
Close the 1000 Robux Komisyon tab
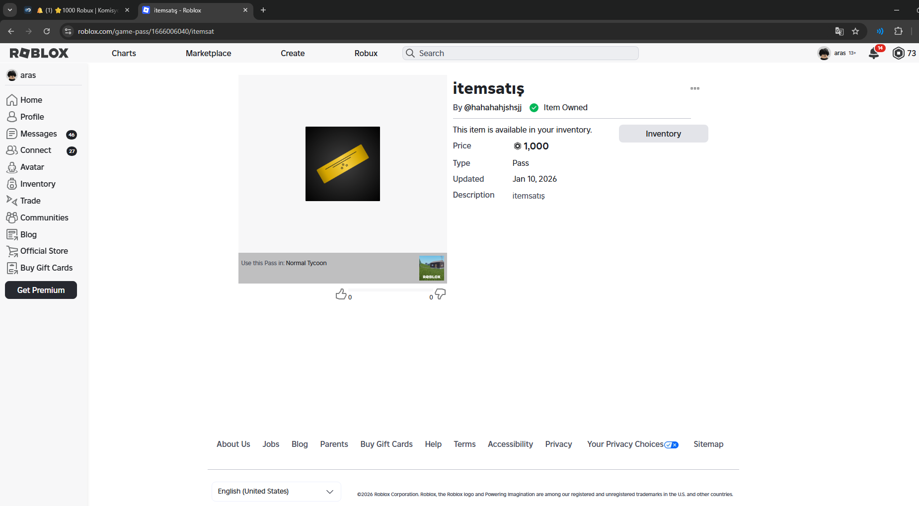[x=127, y=10]
